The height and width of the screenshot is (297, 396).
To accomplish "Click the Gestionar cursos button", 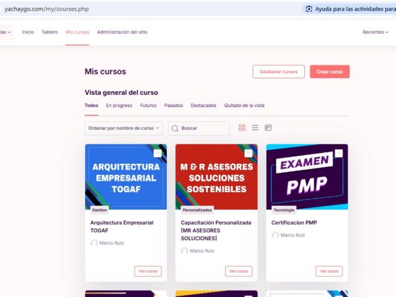I will [279, 72].
